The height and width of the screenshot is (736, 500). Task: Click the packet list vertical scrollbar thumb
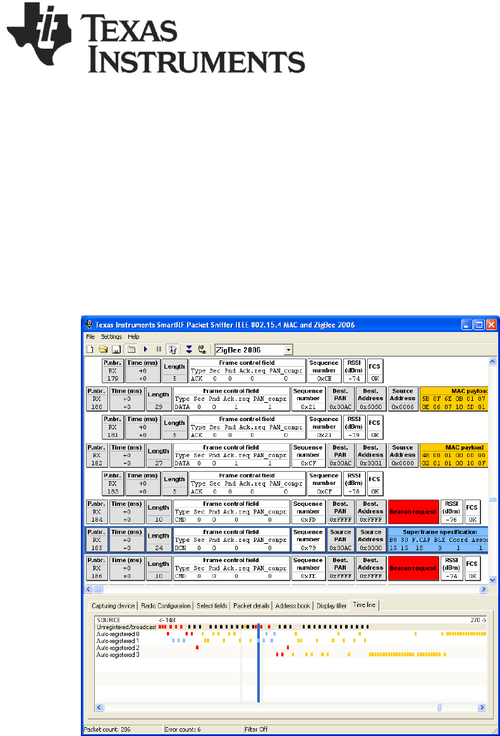(492, 500)
